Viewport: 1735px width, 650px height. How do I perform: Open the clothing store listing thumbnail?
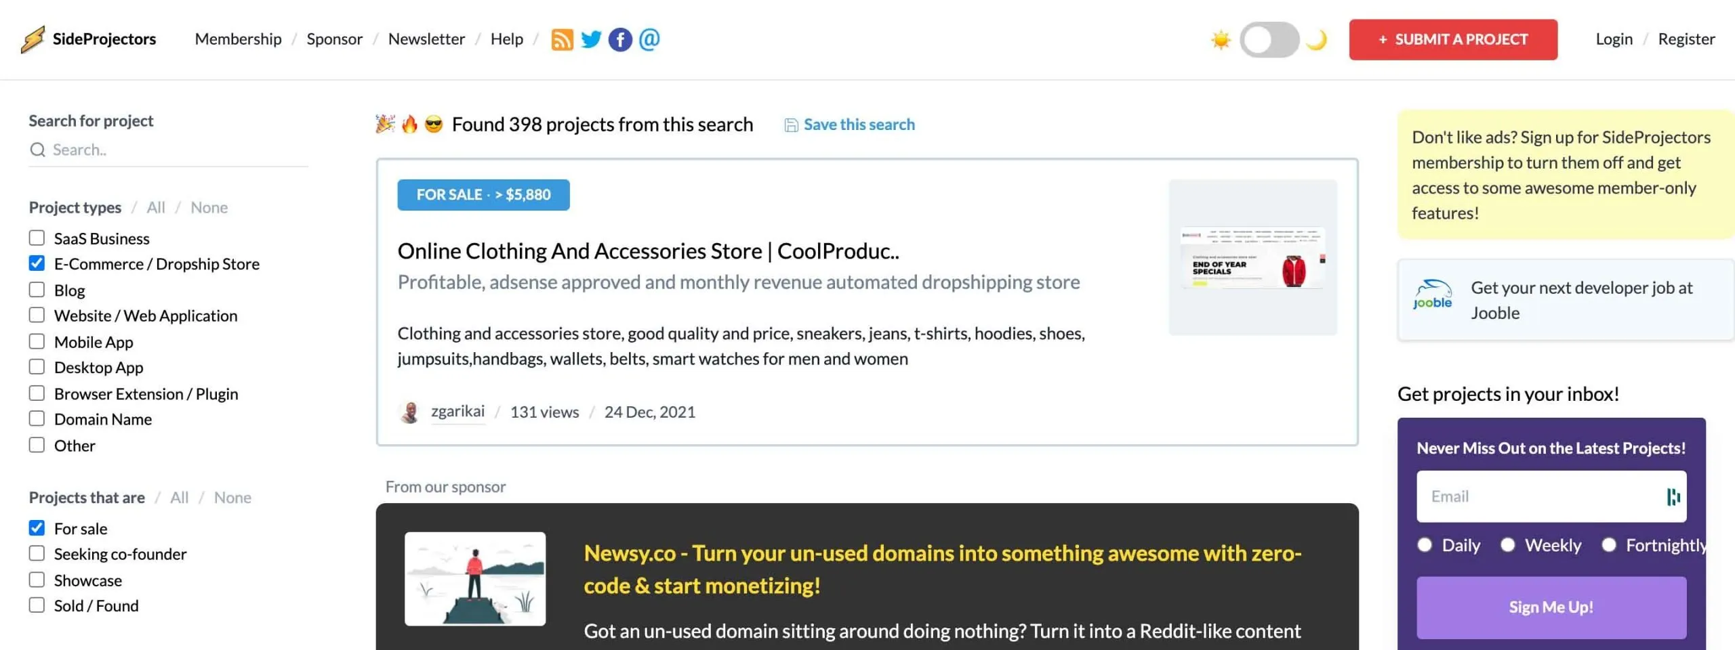coord(1252,257)
